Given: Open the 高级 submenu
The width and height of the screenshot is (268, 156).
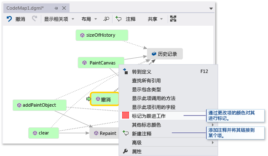Looking at the screenshot, I should point(169,143).
